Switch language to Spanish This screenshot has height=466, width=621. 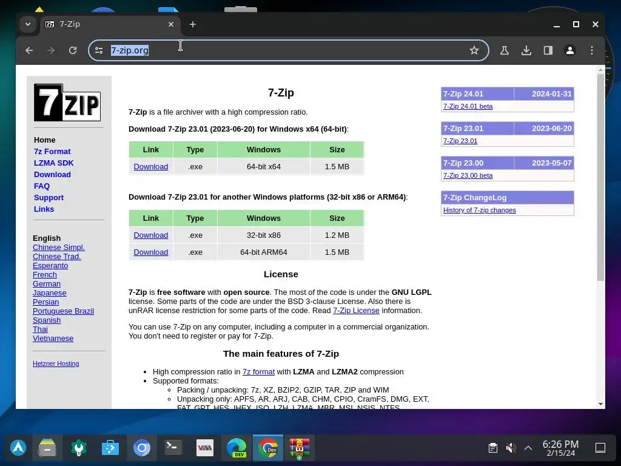tap(47, 320)
